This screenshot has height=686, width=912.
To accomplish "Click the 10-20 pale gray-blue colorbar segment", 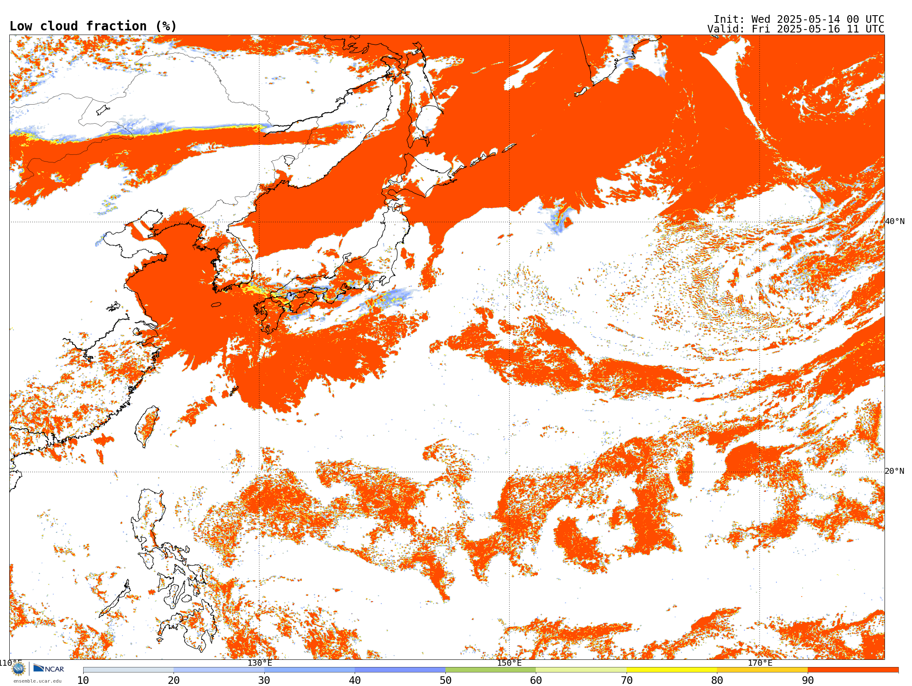I will 128,670.
